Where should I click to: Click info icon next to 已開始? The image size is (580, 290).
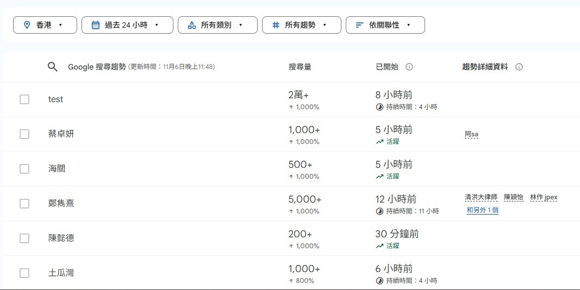point(409,67)
